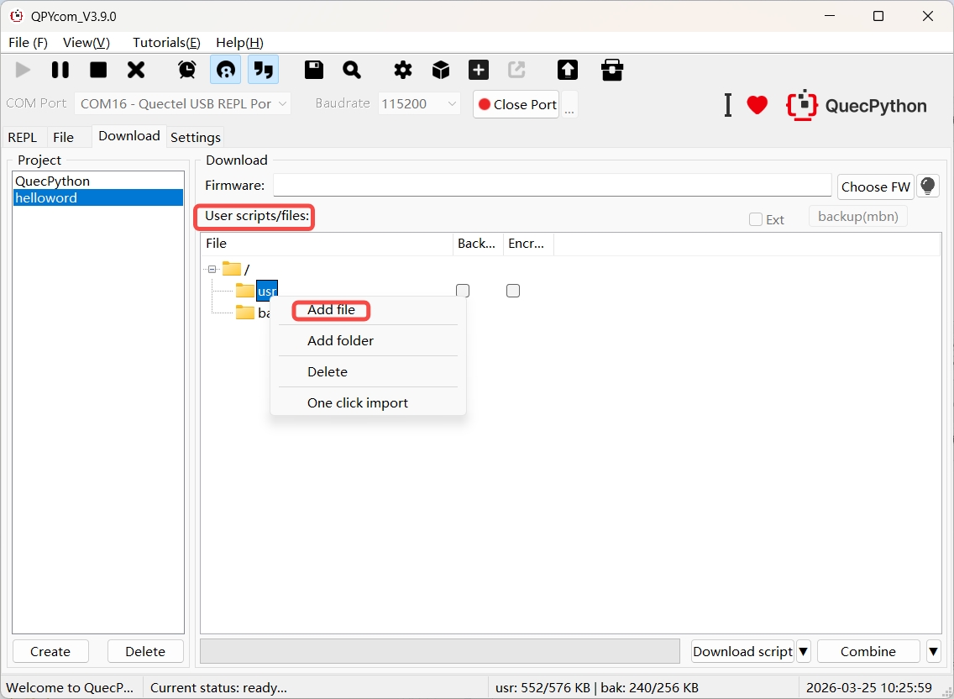Switch to the REPL tab
This screenshot has height=699, width=954.
(23, 137)
